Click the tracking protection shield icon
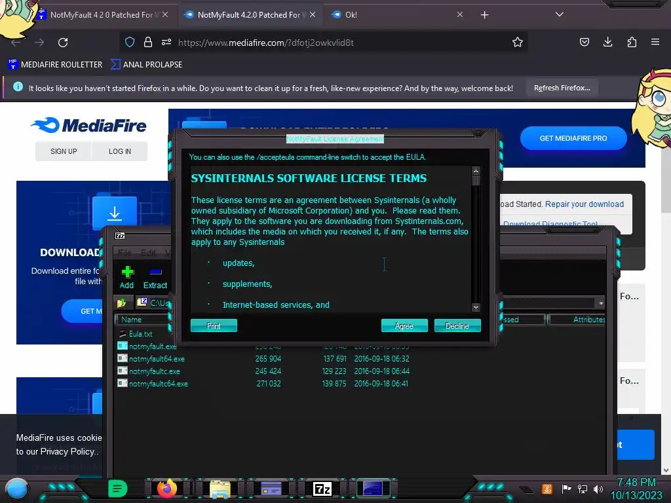This screenshot has width=671, height=503. pyautogui.click(x=130, y=42)
